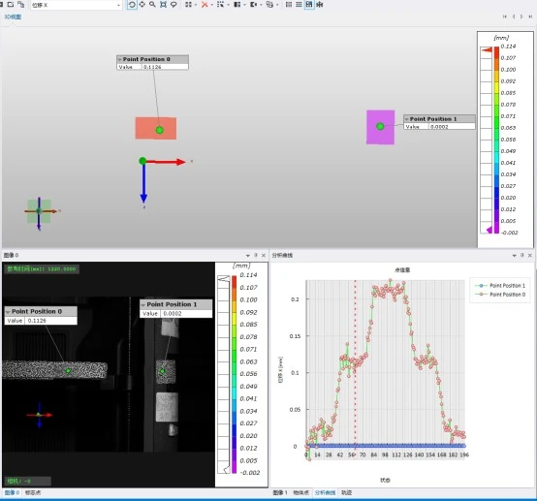Click the zoom-to-fit view icon
The width and height of the screenshot is (537, 501).
pyautogui.click(x=163, y=5)
